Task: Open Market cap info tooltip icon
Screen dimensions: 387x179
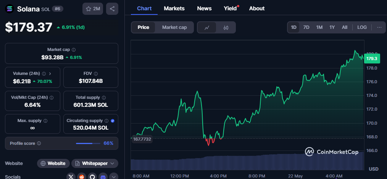Action: pyautogui.click(x=74, y=50)
